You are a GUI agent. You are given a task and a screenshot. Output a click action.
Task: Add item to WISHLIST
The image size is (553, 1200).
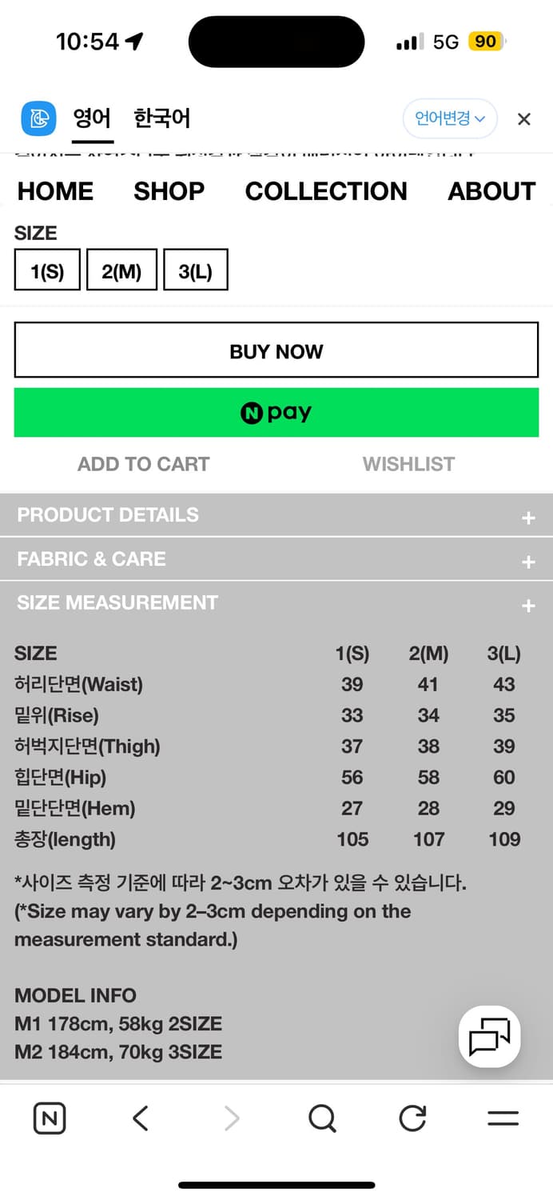pyautogui.click(x=408, y=464)
